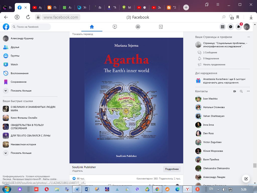Open Messenger icon in top bar

click(230, 27)
